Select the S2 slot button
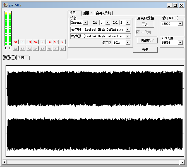The image size is (187, 167). click(x=22, y=42)
